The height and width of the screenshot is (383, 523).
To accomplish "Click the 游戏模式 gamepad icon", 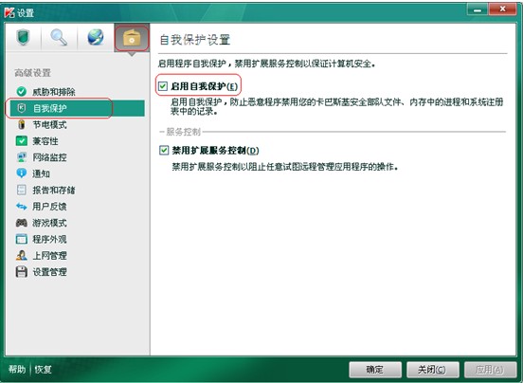I will [x=22, y=223].
